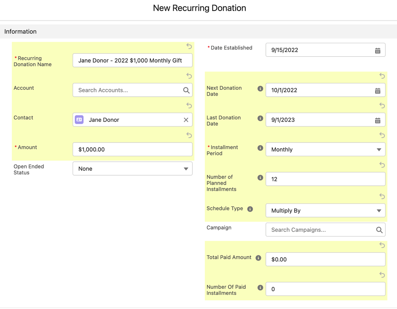Image resolution: width=397 pixels, height=309 pixels.
Task: Open the Schedule Type dropdown
Action: [325, 210]
